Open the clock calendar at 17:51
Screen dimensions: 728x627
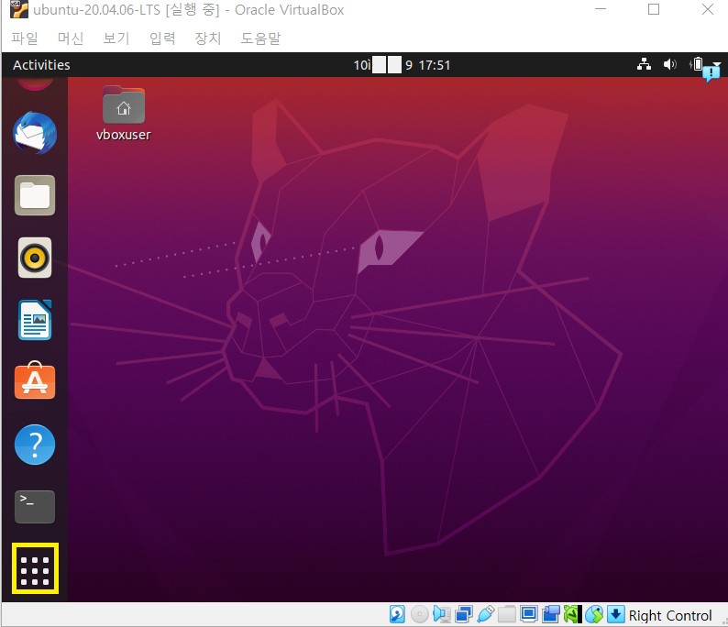tap(403, 65)
